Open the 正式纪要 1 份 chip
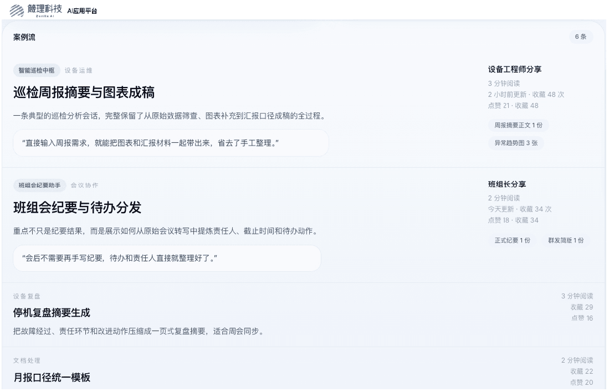 coord(512,240)
